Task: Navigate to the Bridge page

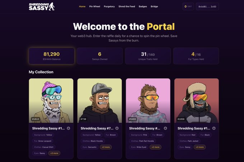Action: [x=154, y=6]
